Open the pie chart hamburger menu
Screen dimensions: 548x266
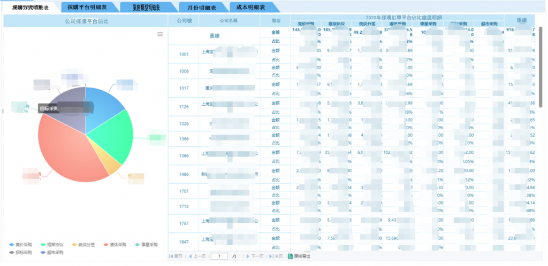[x=160, y=34]
